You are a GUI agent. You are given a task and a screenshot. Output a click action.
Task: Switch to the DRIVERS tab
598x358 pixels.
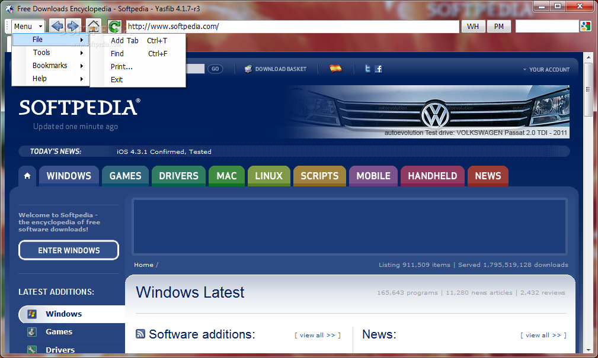pos(178,176)
